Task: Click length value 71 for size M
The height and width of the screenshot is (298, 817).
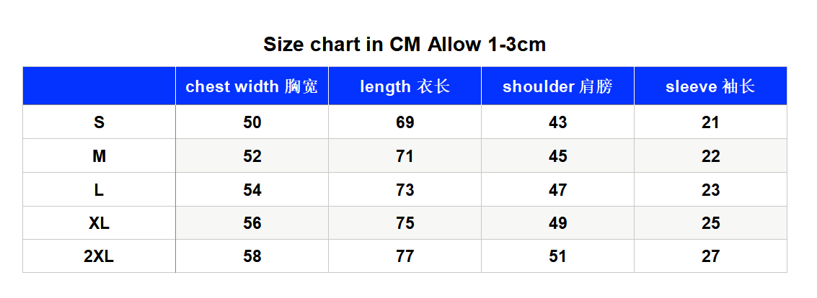Action: (x=405, y=156)
